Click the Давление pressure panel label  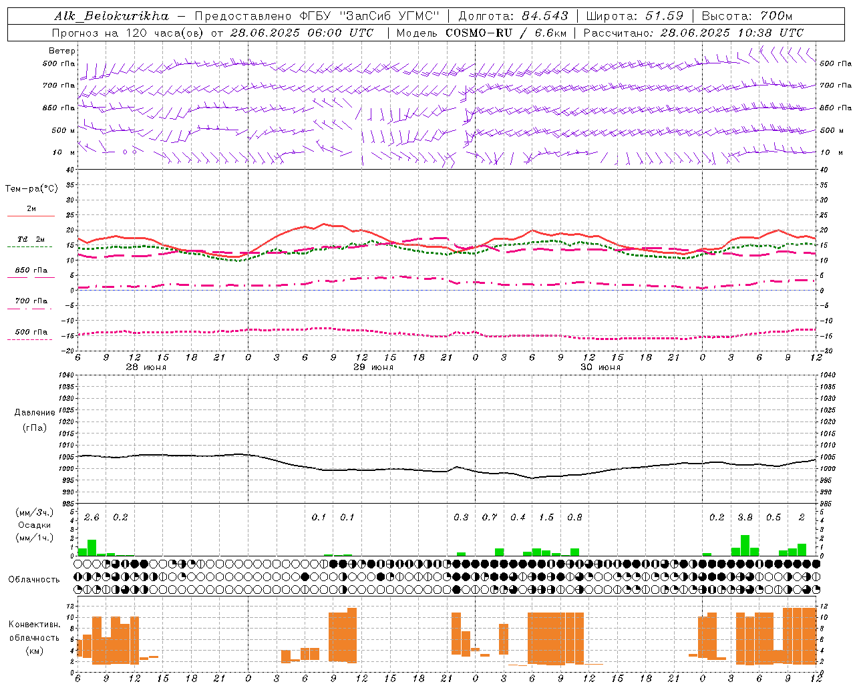(35, 413)
